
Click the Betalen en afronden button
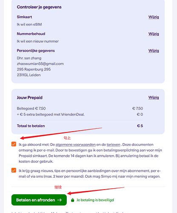39,200
